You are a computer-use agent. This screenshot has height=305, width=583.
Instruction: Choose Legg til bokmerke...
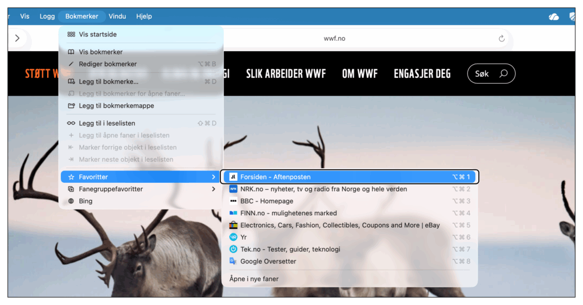[x=141, y=82]
